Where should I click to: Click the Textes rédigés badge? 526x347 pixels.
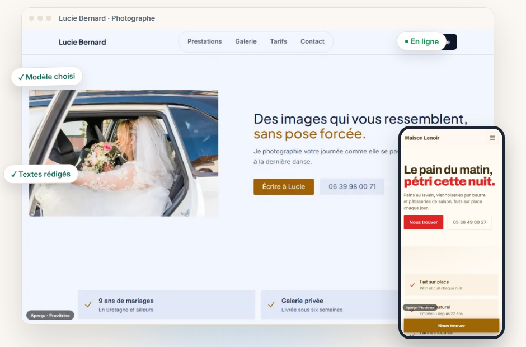tap(41, 174)
